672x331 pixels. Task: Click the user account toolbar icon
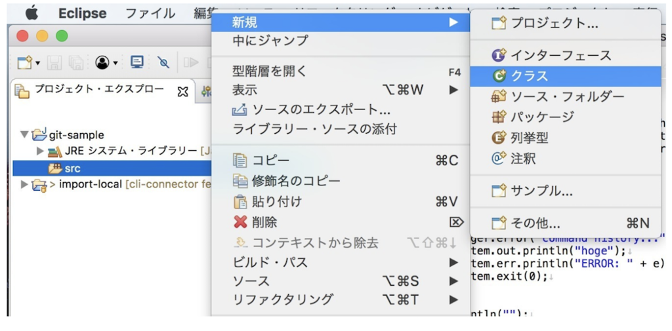(x=102, y=63)
